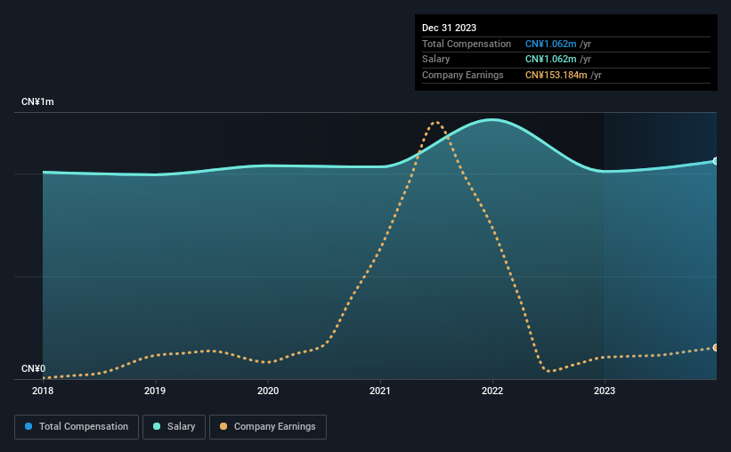Click the Salary tooltip row label
The image size is (731, 452).
[x=436, y=60]
